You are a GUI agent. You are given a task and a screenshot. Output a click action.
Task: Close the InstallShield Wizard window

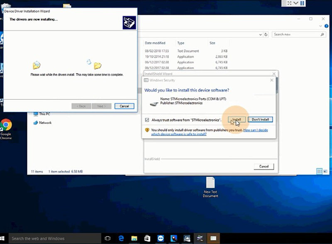click(x=274, y=74)
